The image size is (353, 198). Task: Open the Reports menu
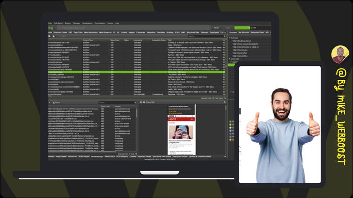click(x=68, y=23)
